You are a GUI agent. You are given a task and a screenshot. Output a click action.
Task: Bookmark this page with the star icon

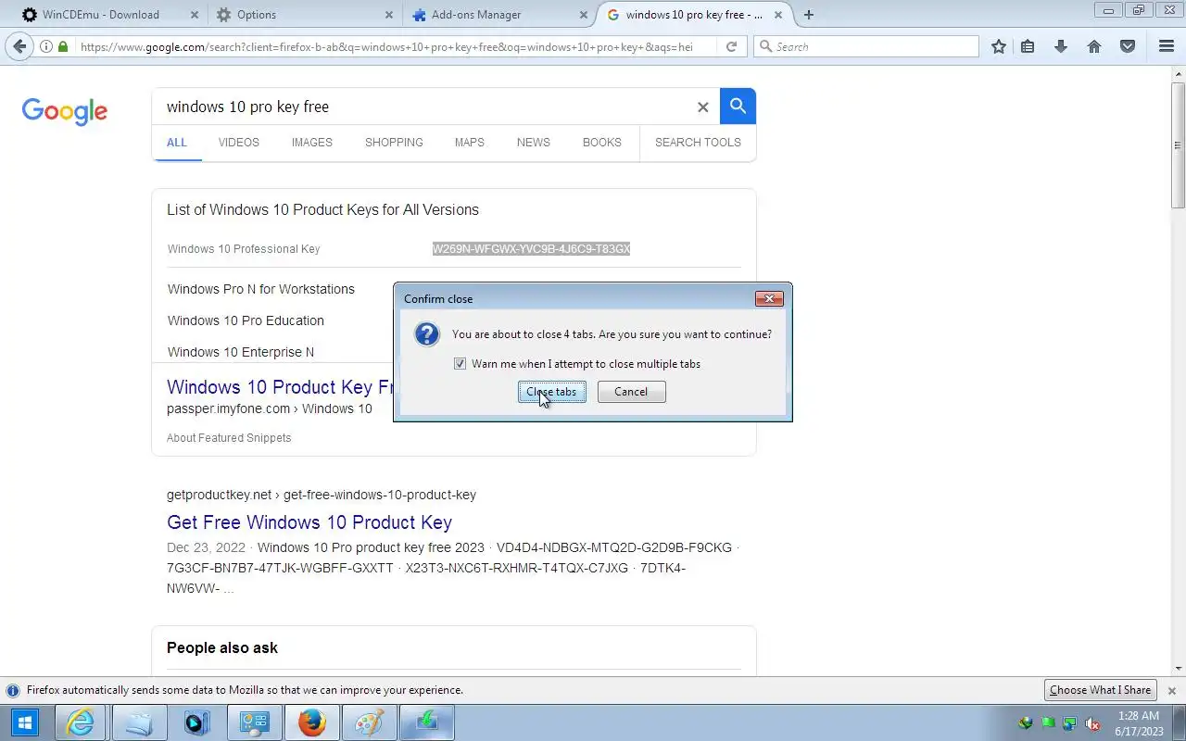[x=998, y=46]
